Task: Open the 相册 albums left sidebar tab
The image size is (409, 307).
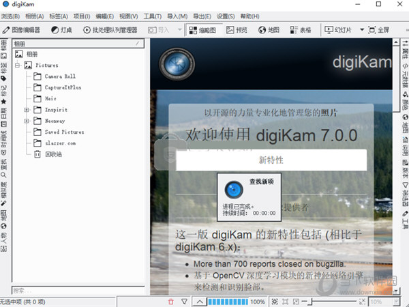Action: click(3, 49)
